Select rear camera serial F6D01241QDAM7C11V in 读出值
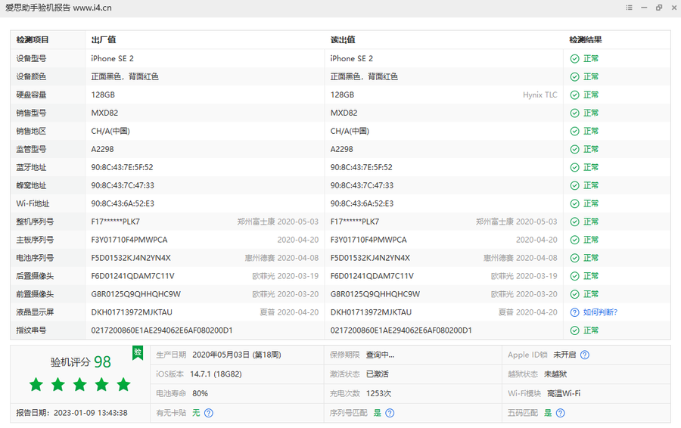 [372, 276]
